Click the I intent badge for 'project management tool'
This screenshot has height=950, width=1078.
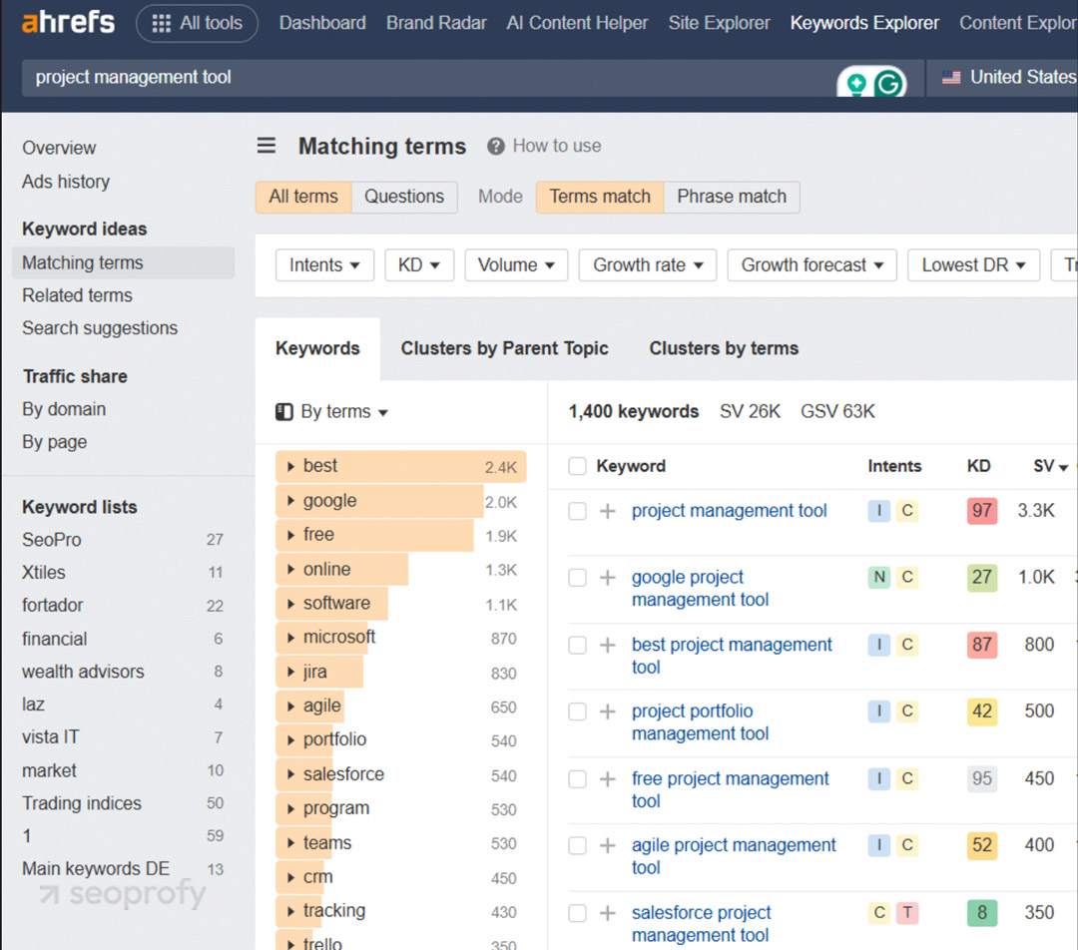click(x=878, y=511)
